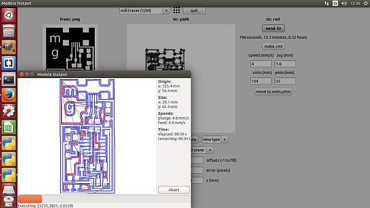Open LibreOffice Calc spreadsheet dock icon
Screen dimensions: 370x208
9,127
